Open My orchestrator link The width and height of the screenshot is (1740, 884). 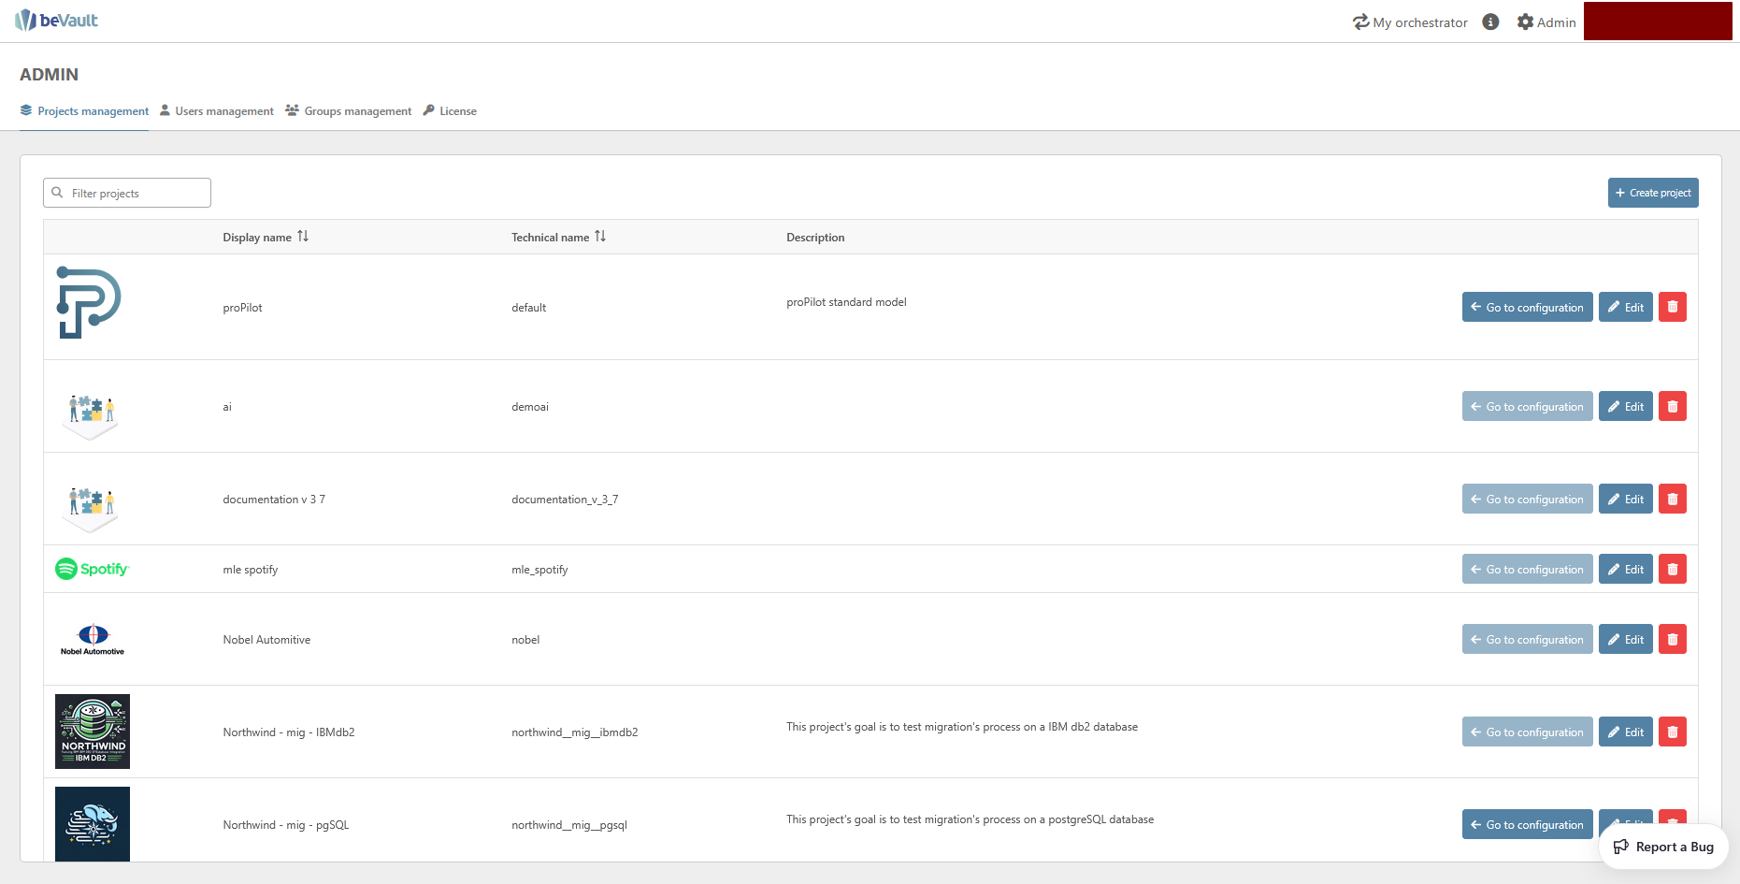pyautogui.click(x=1410, y=22)
